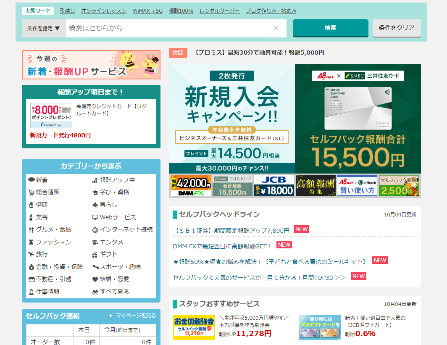This screenshot has width=447, height=345.
Task: Select the SelfBack 賢い使い方 thumbnail
Action: pyautogui.click(x=357, y=186)
